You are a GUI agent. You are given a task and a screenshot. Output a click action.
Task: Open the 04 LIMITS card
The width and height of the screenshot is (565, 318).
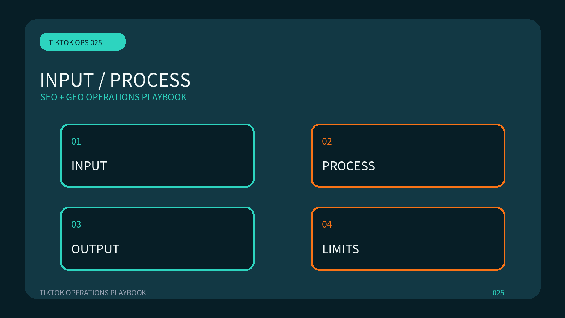pyautogui.click(x=408, y=238)
